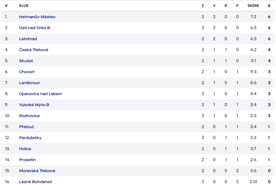
Task: Click the Choceň club link
Action: (x=27, y=72)
